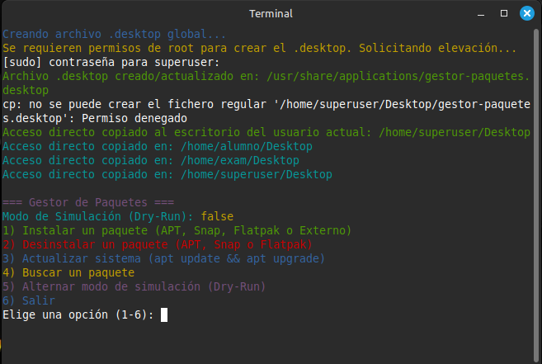The height and width of the screenshot is (364, 542).
Task: Click the '1) Instalar un paquete' menu line
Action: [x=177, y=230]
